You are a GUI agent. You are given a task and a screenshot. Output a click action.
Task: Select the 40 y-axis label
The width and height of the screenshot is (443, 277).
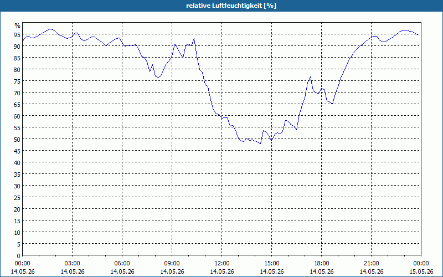17,163
